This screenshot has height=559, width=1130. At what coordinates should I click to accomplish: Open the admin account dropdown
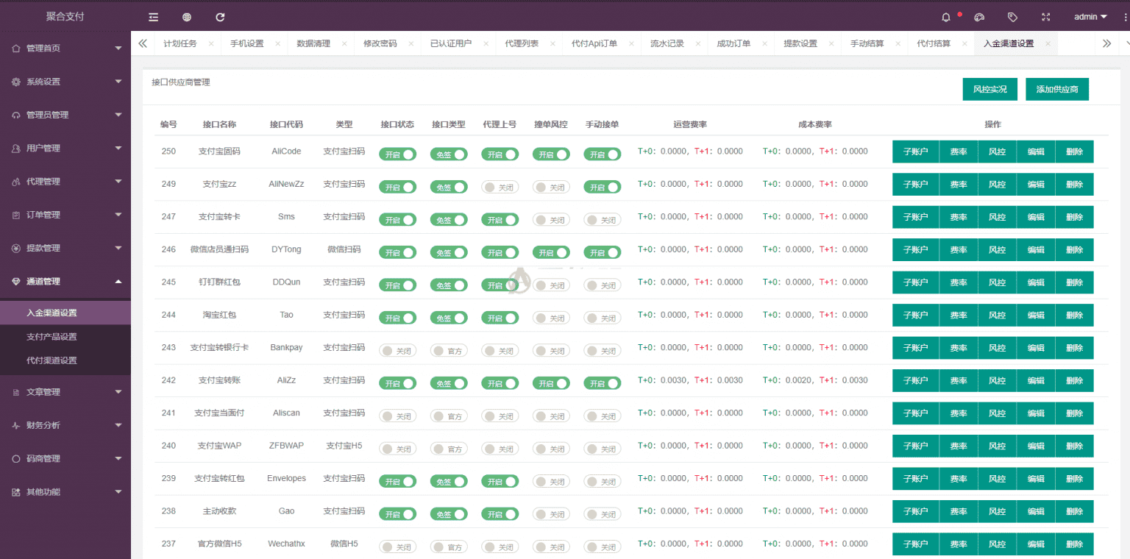pos(1089,16)
